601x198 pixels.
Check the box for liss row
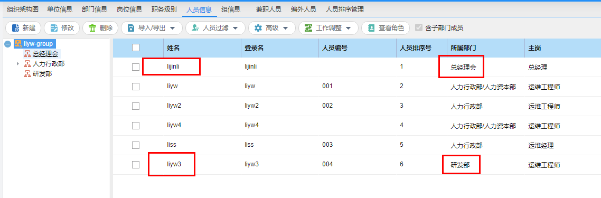pos(135,145)
